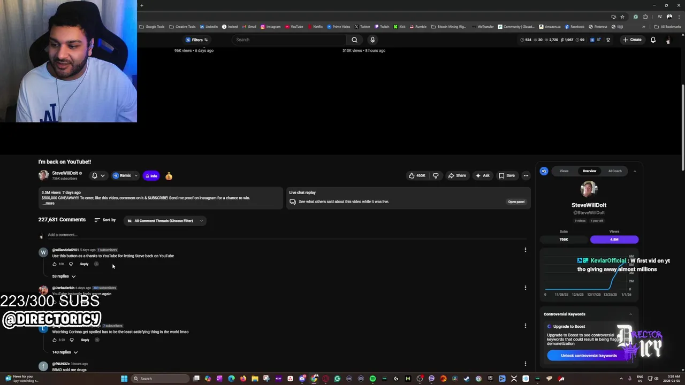
Task: Open notification bell dropdown for SteveWillDoIt
Action: (x=98, y=175)
